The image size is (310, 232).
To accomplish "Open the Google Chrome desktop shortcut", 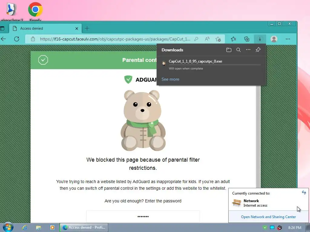I will [35, 11].
